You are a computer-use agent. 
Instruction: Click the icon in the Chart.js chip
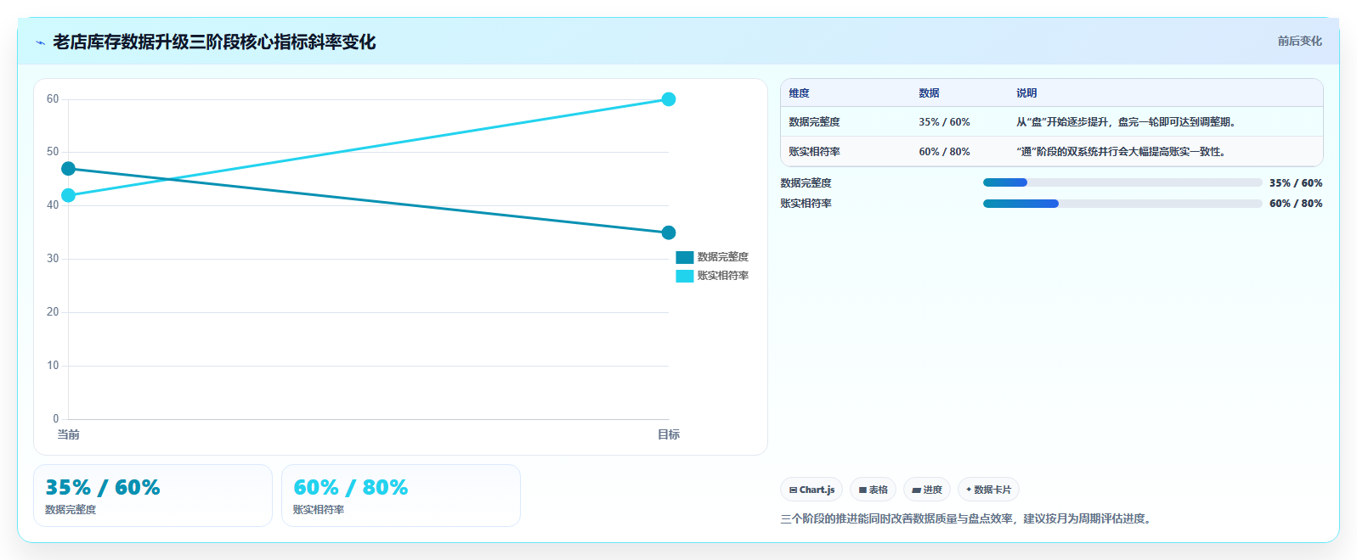793,490
